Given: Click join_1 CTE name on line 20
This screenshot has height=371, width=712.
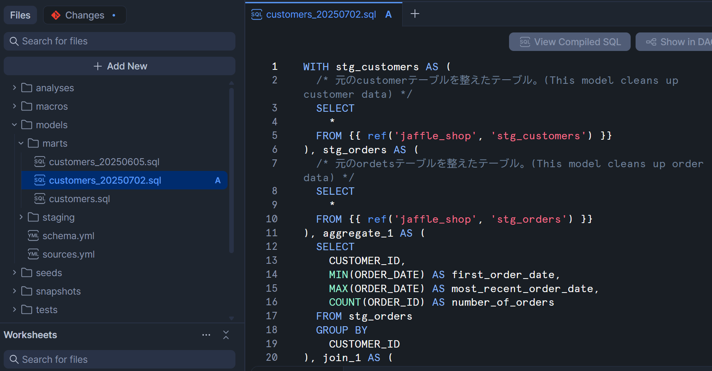Looking at the screenshot, I should (x=342, y=358).
